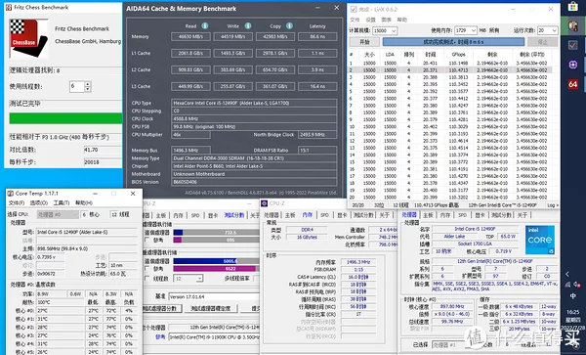This screenshot has height=355, width=586.
Task: Click the info icon next to Read in AIDA64
Action: click(x=205, y=25)
